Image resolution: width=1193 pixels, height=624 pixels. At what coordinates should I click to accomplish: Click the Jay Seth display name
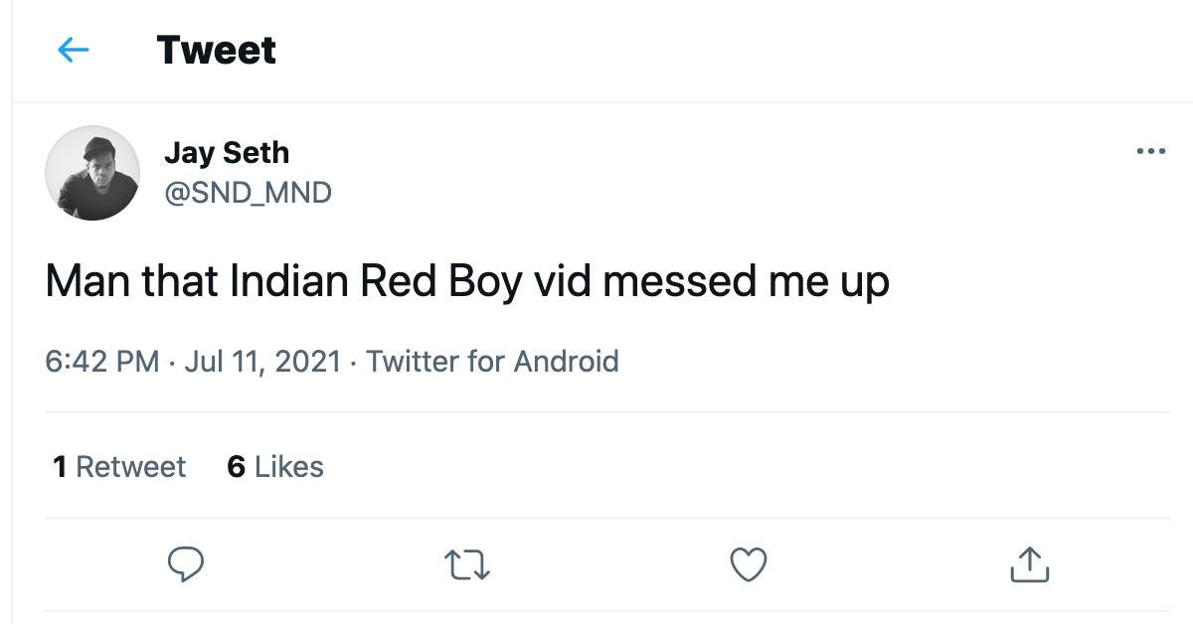click(226, 153)
